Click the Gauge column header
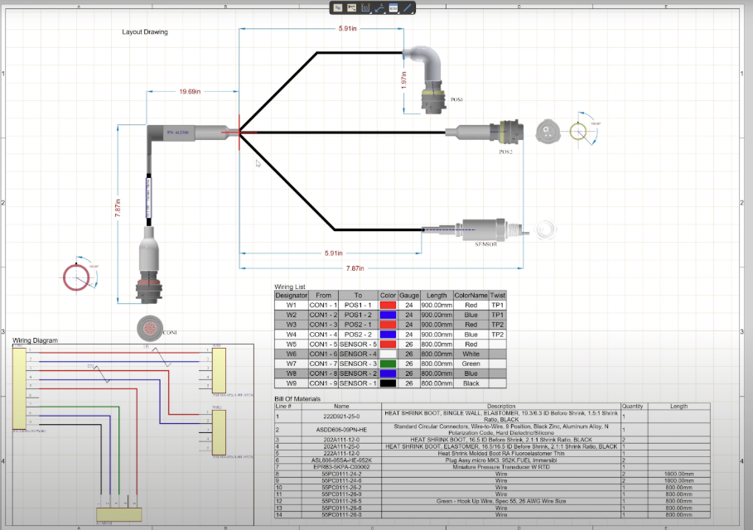The image size is (753, 530). click(409, 296)
